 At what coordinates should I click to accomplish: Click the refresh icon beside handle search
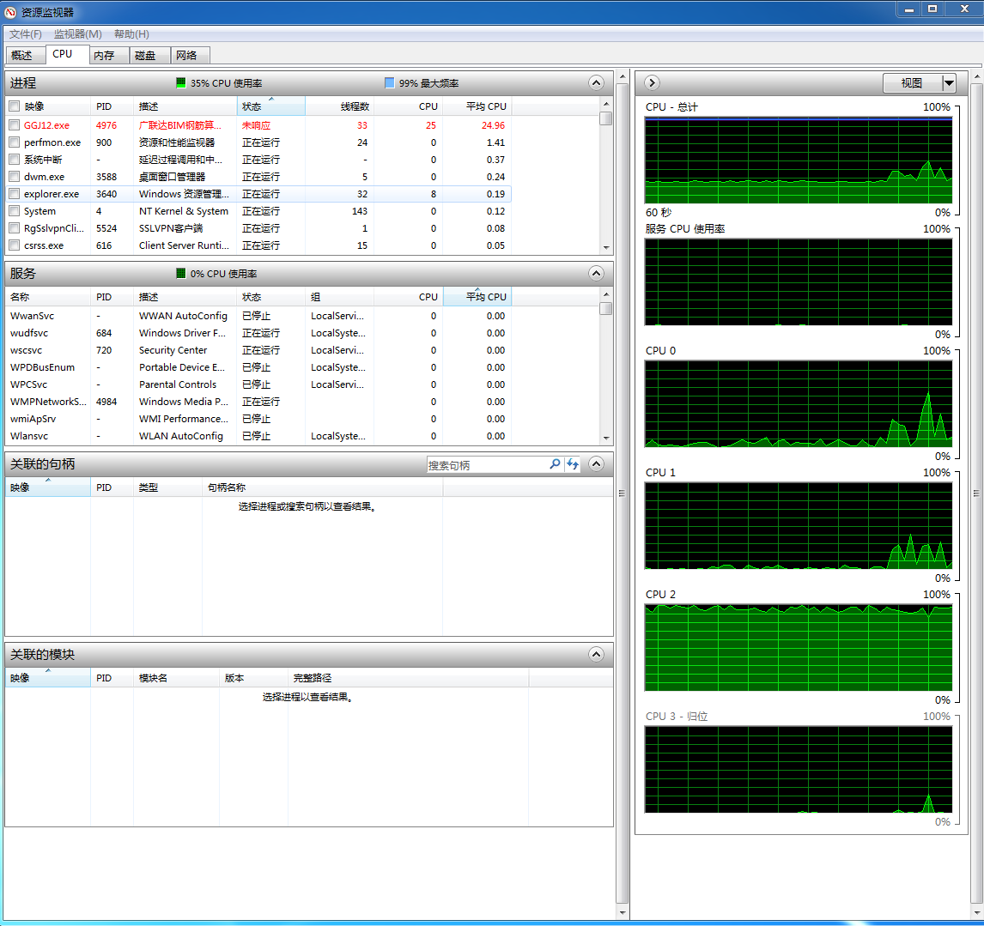pos(573,464)
